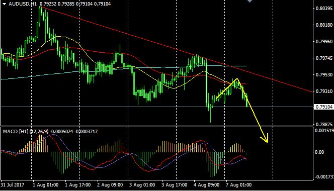Viewport: 334px width, 191px height.
Task: Click the 0.78875 price scale label
Action: pos(324,124)
